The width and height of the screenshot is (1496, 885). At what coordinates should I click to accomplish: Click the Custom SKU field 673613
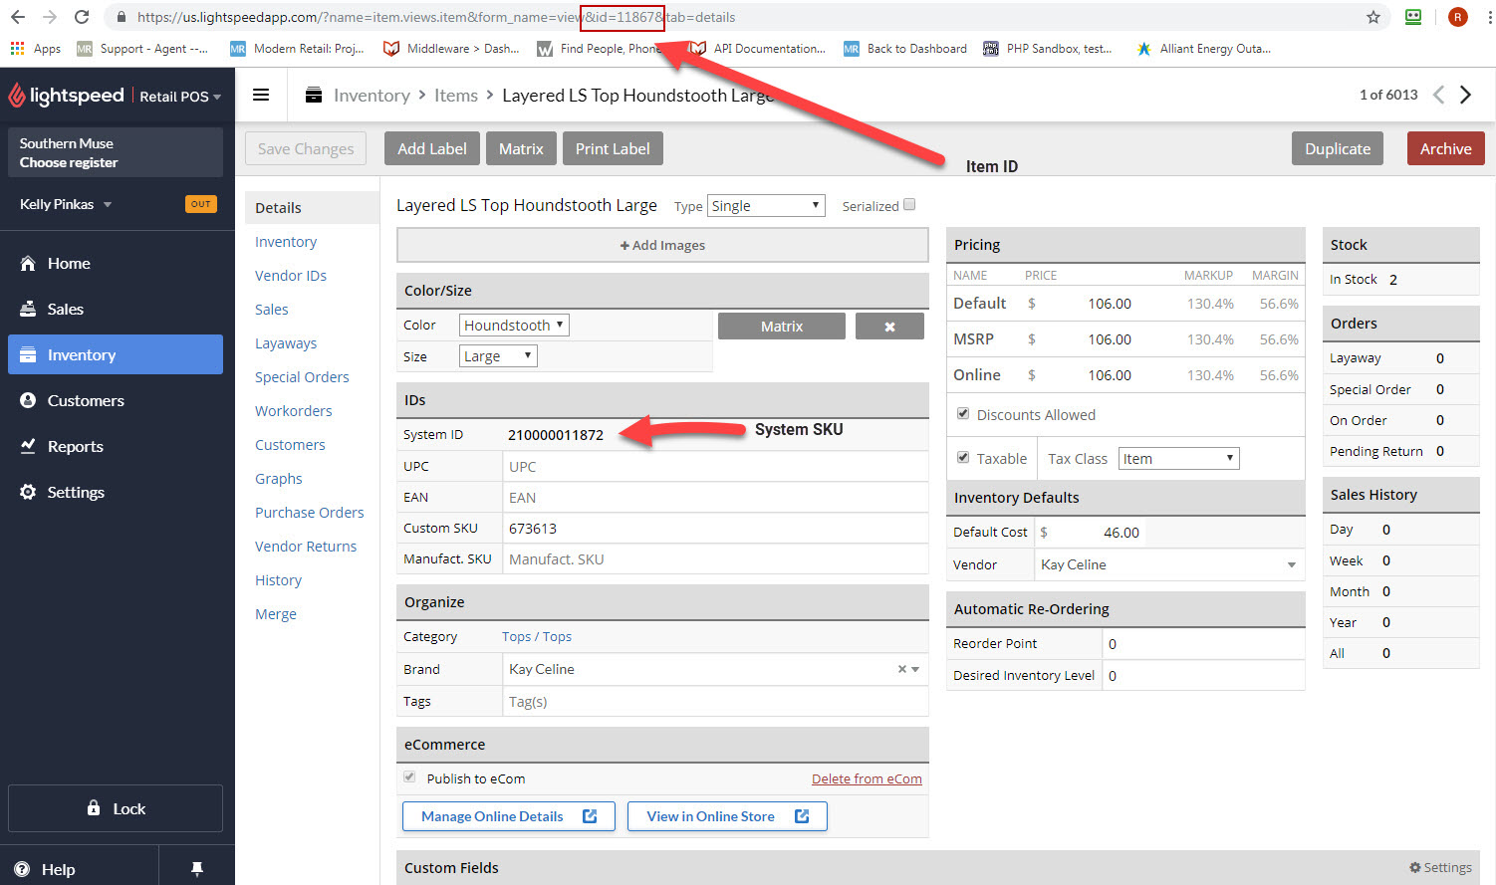[x=715, y=528]
